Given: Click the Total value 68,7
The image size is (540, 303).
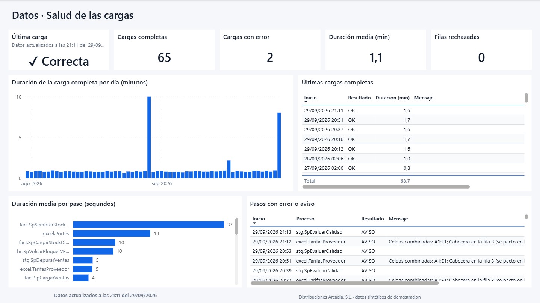Looking at the screenshot, I should pyautogui.click(x=405, y=181).
